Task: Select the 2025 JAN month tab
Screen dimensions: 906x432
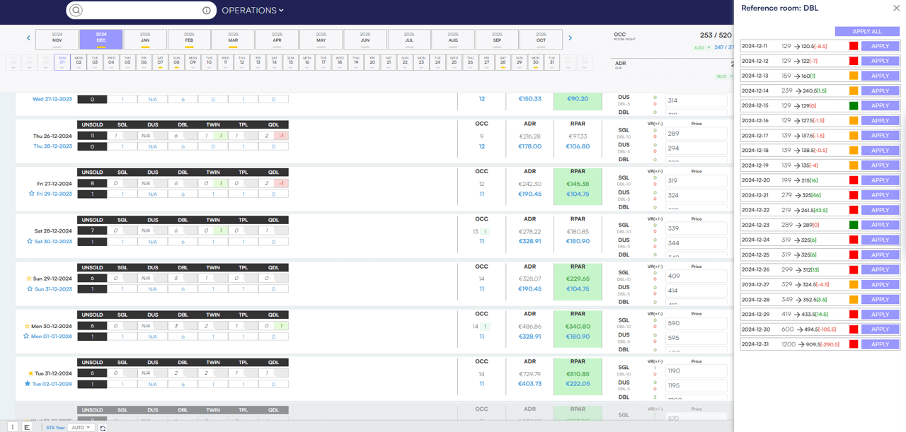Action: pyautogui.click(x=145, y=39)
